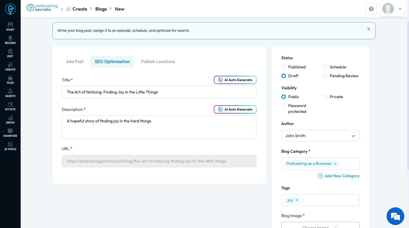The width and height of the screenshot is (409, 228).
Task: Choose Private visibility option
Action: pos(325,97)
